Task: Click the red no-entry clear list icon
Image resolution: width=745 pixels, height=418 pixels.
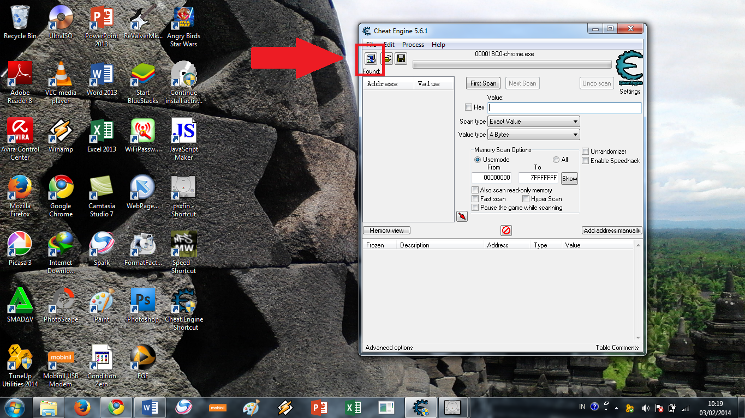Action: coord(506,231)
